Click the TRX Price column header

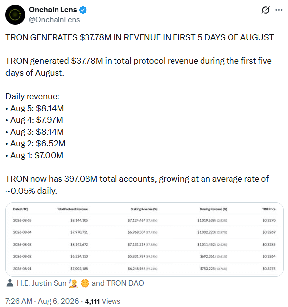pos(269,209)
